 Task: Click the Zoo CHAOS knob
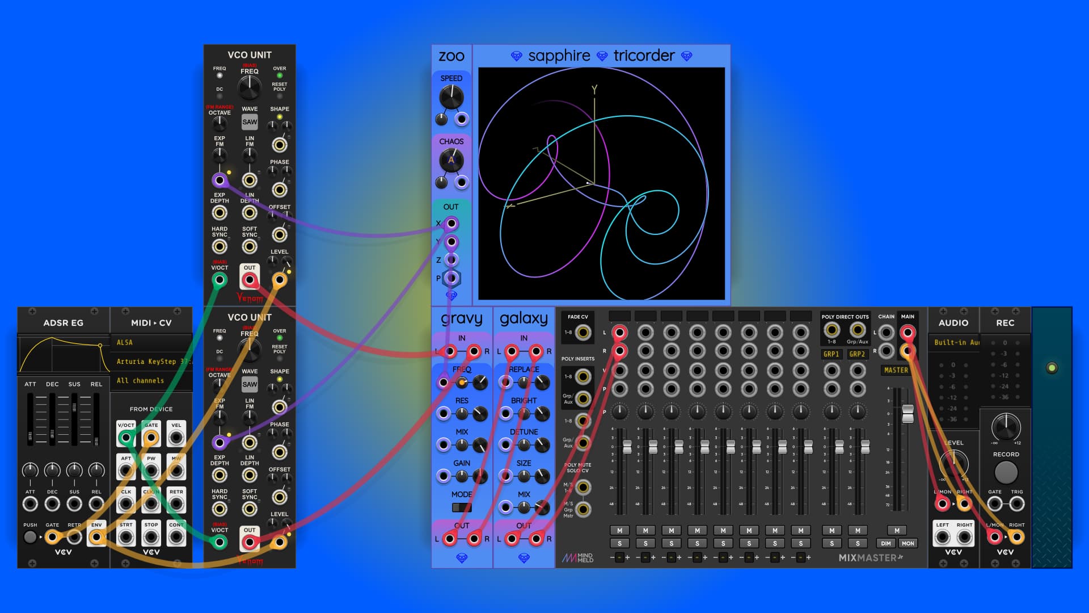451,161
